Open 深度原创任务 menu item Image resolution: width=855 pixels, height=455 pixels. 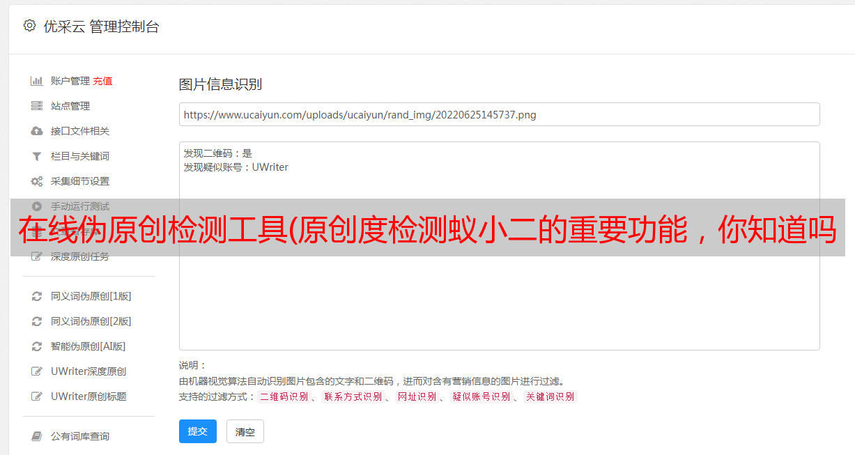pos(80,256)
